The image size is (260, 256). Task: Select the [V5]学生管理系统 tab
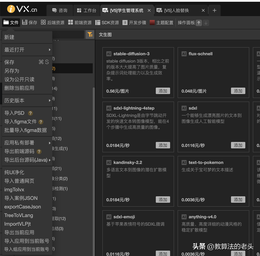pos(127,11)
